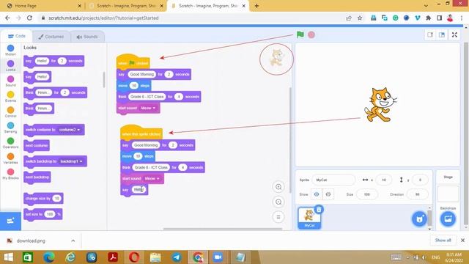This screenshot has height=264, width=469.
Task: Click 'set size to 100 %' block
Action: [43, 214]
